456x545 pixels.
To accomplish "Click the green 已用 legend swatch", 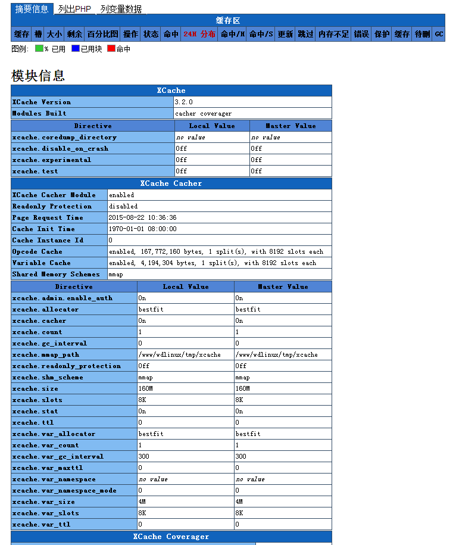I will [x=39, y=48].
